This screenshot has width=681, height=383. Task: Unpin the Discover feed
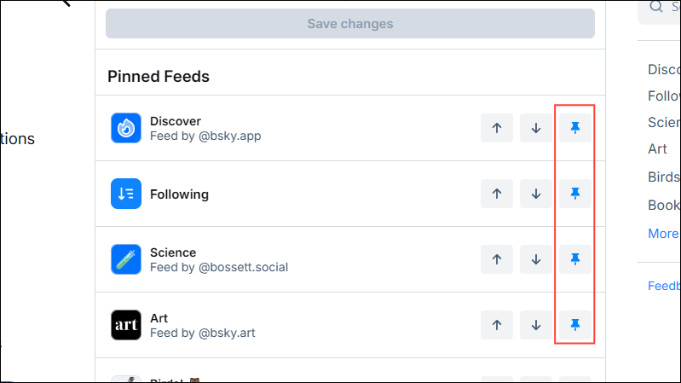click(575, 128)
